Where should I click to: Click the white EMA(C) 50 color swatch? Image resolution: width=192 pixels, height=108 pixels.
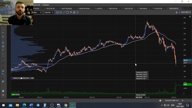click(x=21, y=78)
